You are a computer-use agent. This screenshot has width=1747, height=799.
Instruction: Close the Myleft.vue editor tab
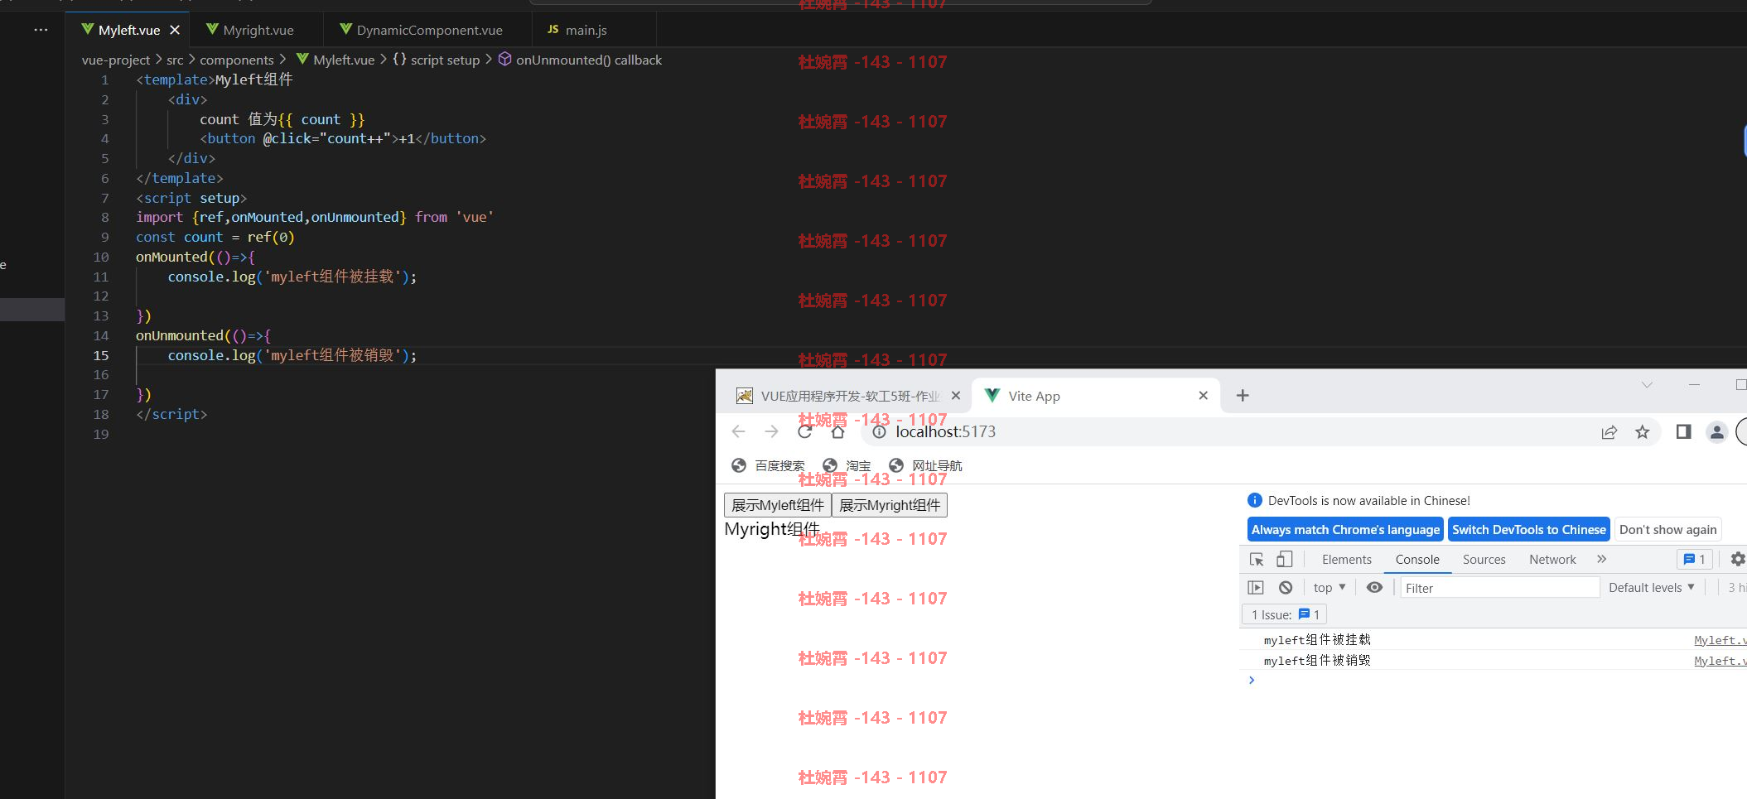(175, 30)
